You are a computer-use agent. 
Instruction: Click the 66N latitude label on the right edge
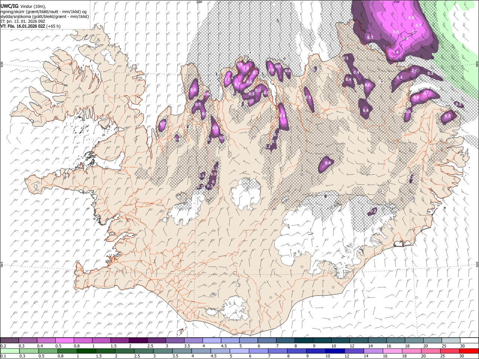pyautogui.click(x=477, y=64)
